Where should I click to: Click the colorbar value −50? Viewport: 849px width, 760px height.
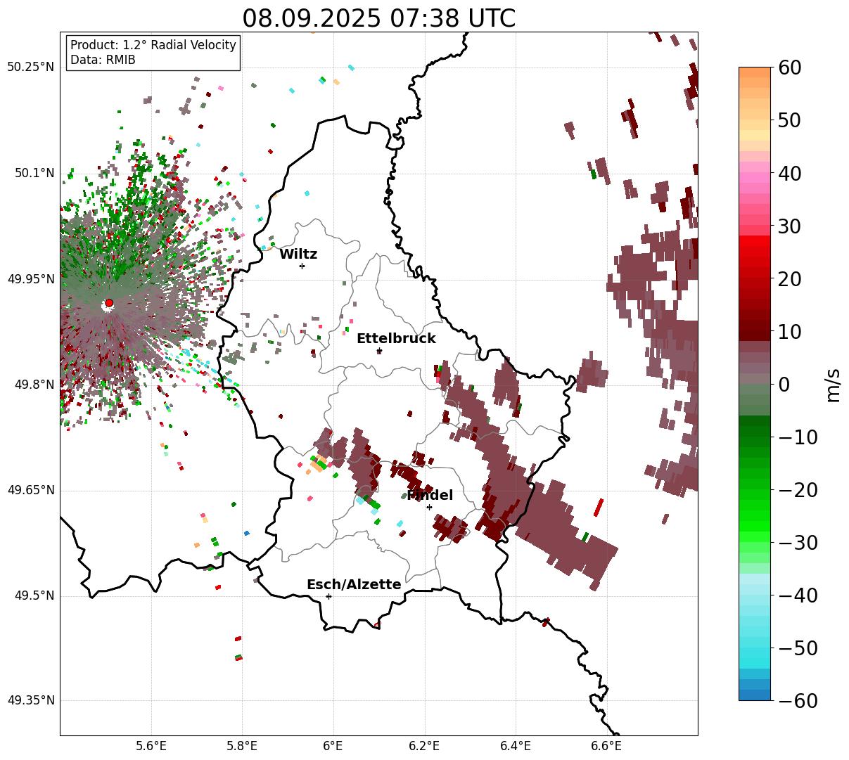coord(797,648)
